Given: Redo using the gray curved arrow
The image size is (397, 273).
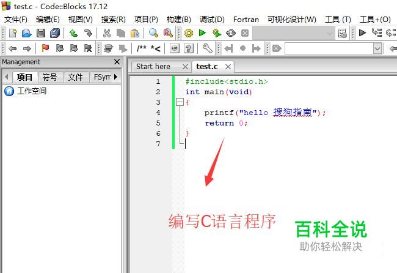Looking at the screenshot, I should (88, 33).
